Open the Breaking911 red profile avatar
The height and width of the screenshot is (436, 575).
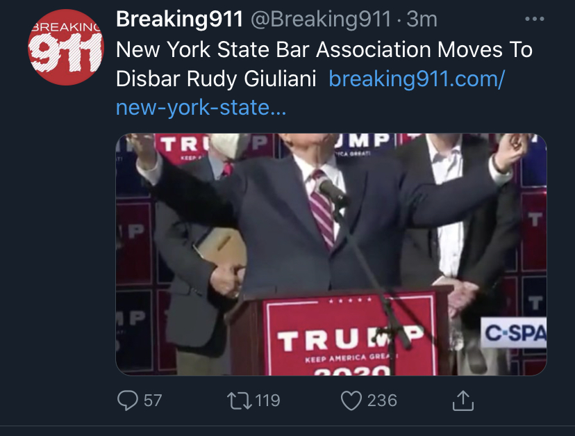point(66,47)
